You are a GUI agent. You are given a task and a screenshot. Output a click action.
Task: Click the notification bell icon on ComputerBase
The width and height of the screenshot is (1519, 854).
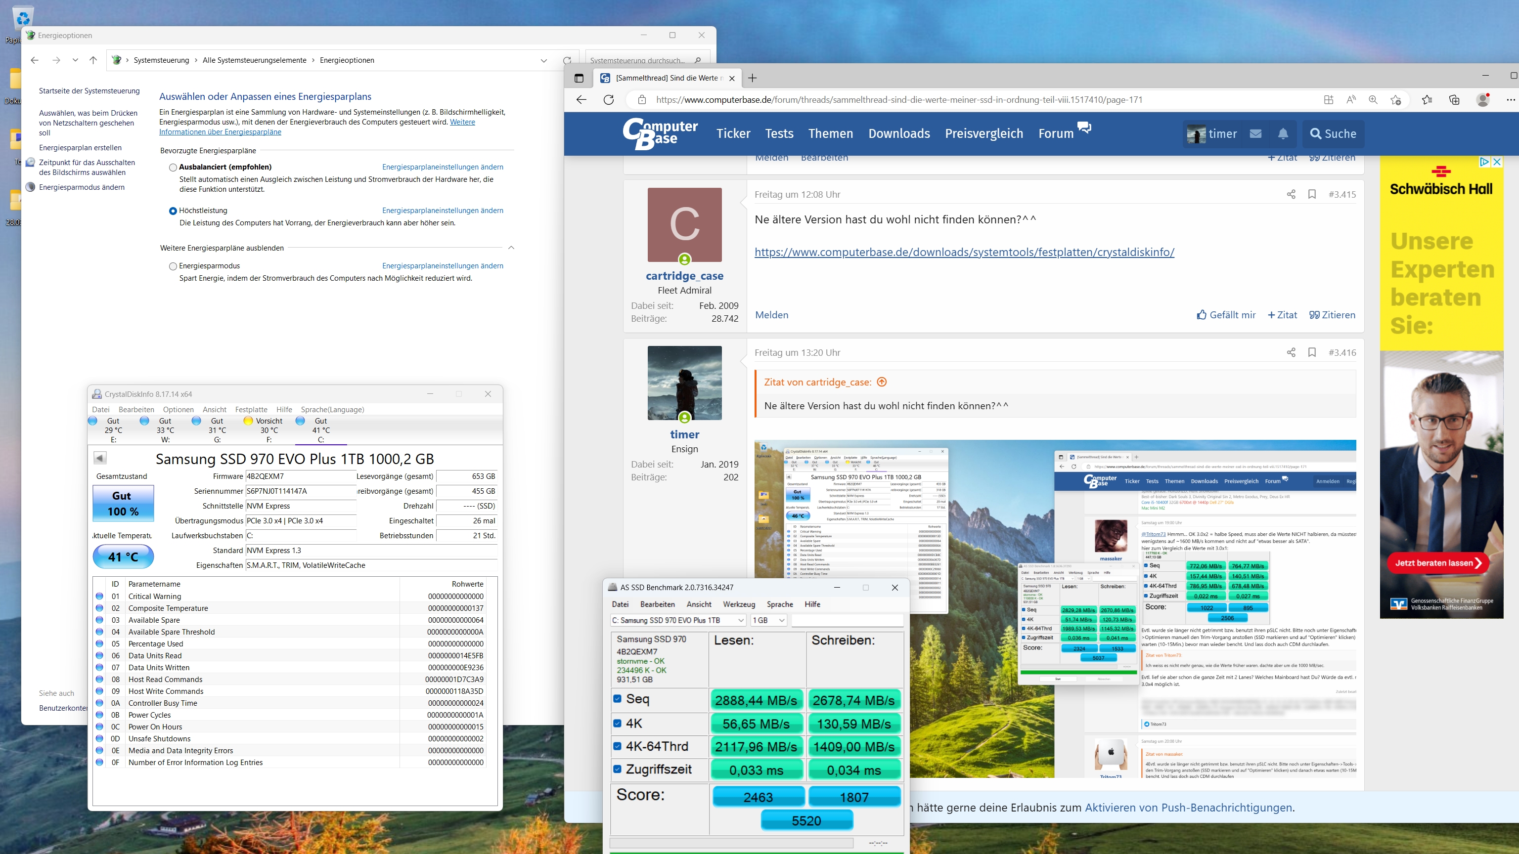pos(1283,134)
